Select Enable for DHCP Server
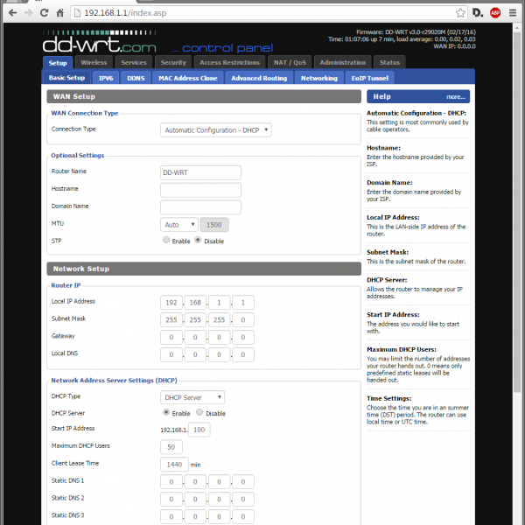525x525 pixels. [166, 413]
